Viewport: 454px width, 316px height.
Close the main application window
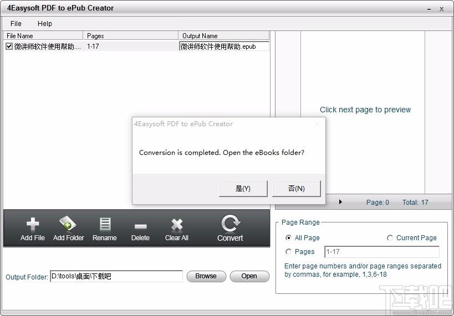[x=442, y=9]
